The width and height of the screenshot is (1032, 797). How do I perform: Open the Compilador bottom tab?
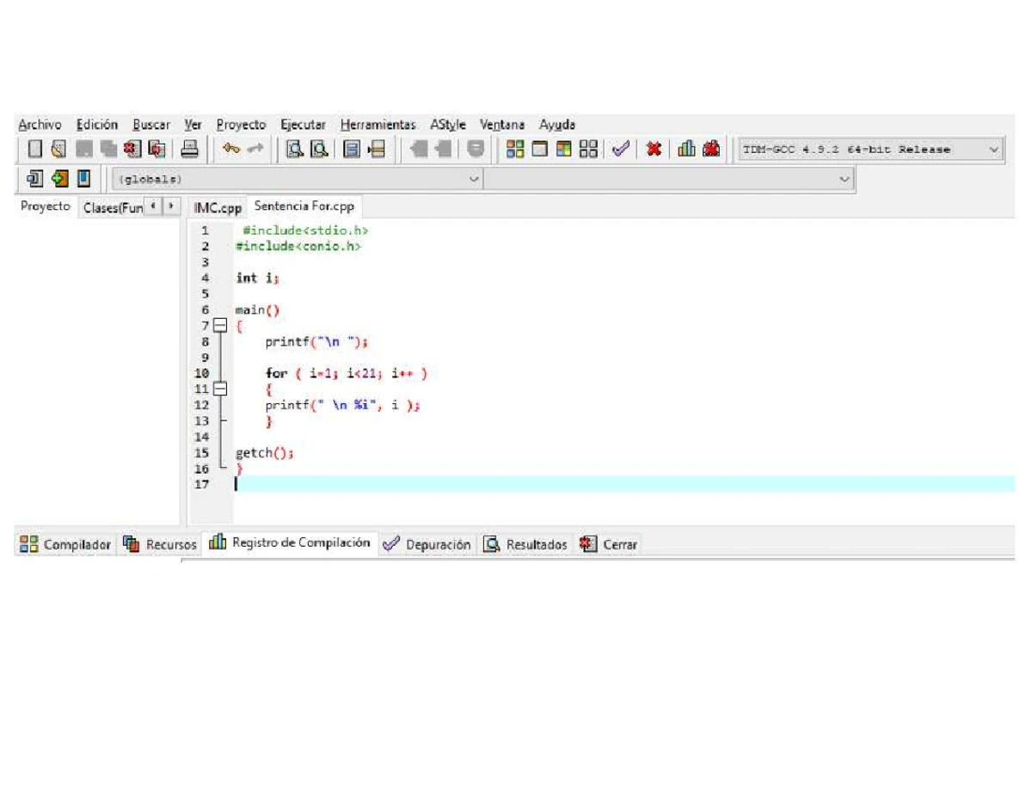tap(65, 544)
